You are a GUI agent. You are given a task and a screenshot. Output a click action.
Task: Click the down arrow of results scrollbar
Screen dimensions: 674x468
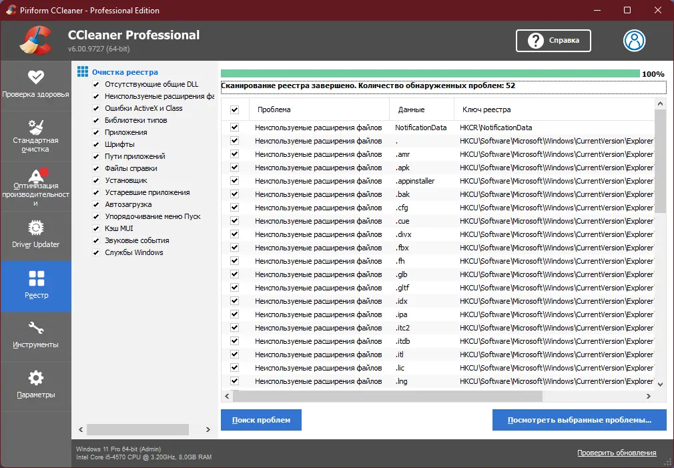661,385
